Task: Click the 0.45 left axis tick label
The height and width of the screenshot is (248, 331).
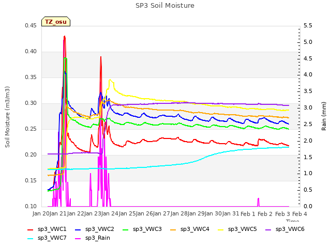Action: click(x=31, y=26)
